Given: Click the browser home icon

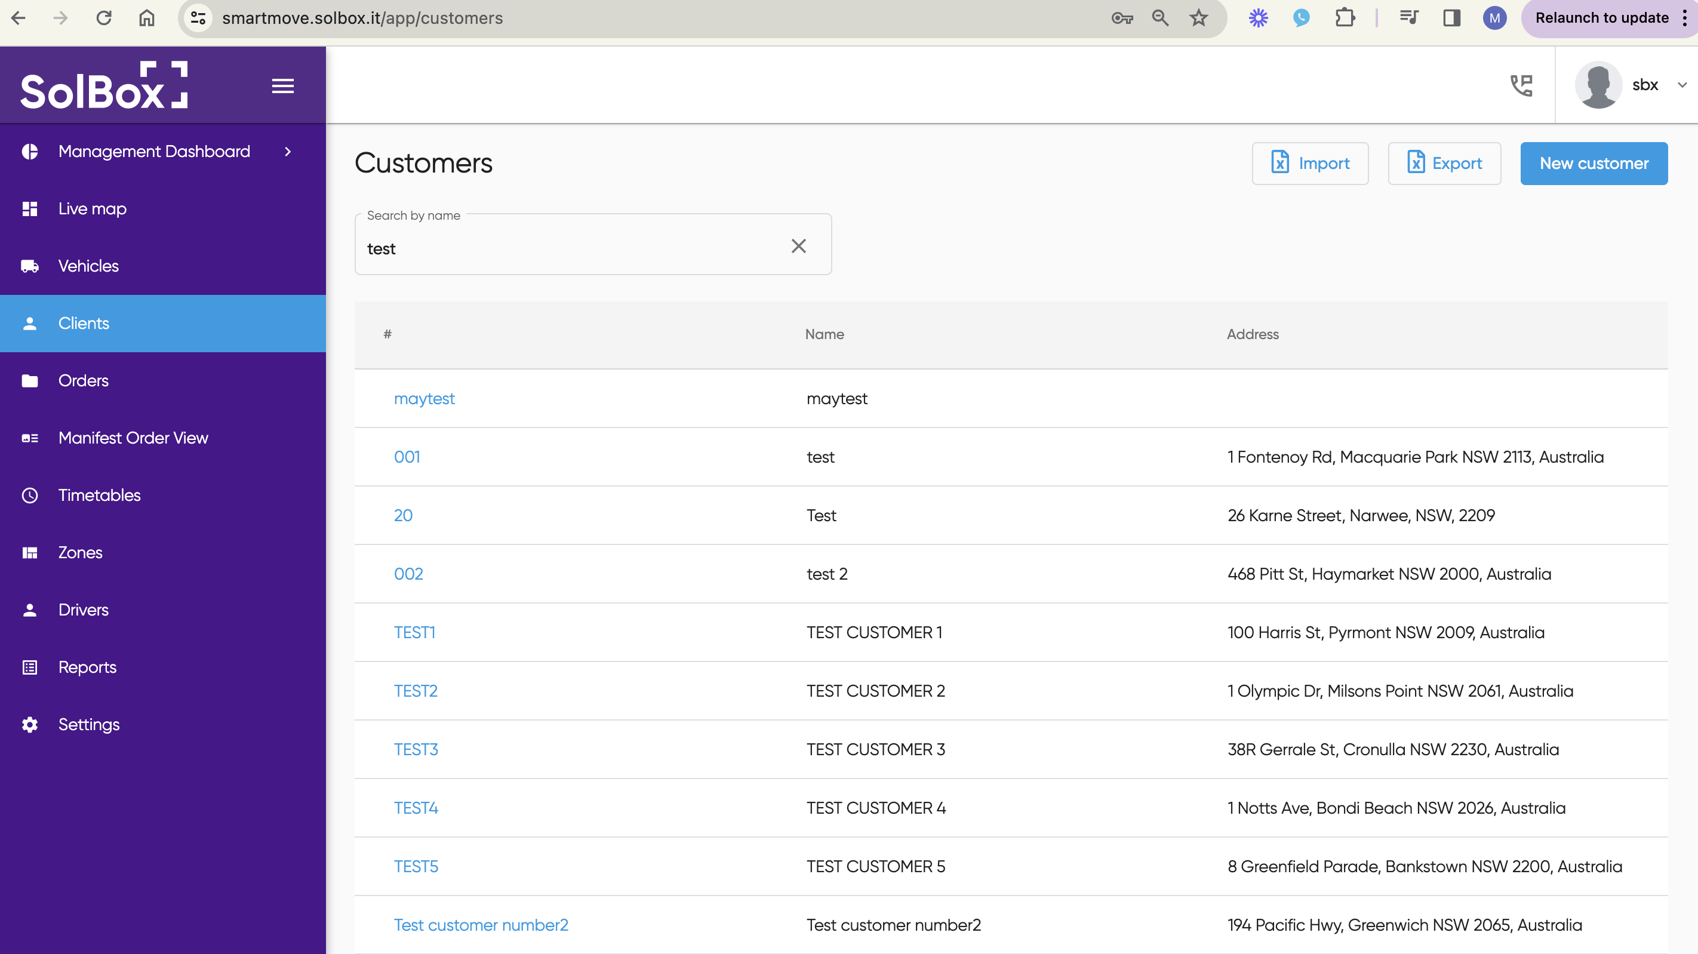Looking at the screenshot, I should (x=146, y=18).
